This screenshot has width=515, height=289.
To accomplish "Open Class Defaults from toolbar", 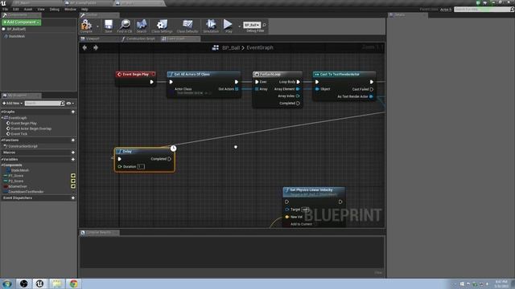I will [x=187, y=26].
